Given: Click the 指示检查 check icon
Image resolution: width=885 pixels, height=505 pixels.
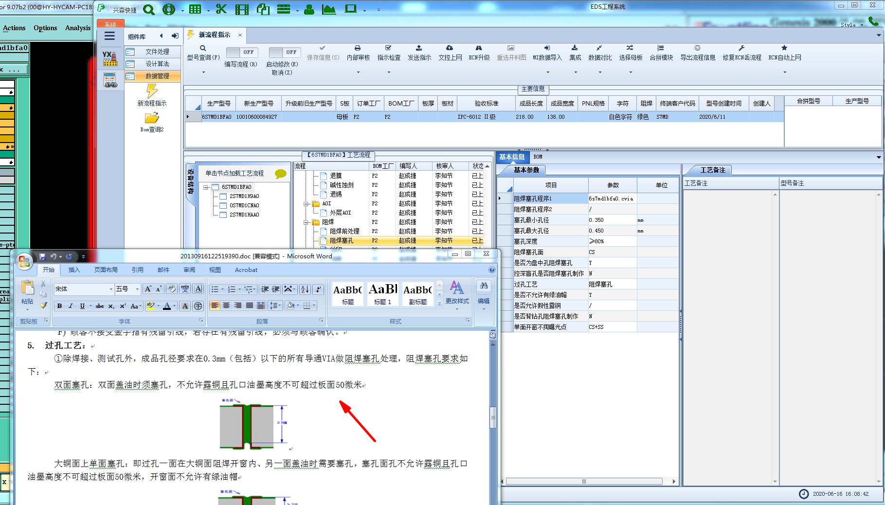Looking at the screenshot, I should coord(388,48).
